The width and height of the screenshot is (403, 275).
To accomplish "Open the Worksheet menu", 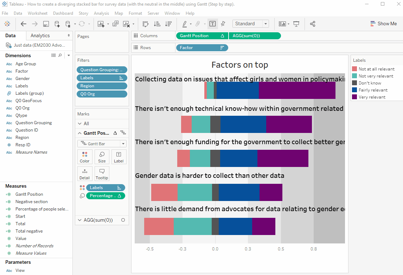I will coord(38,13).
